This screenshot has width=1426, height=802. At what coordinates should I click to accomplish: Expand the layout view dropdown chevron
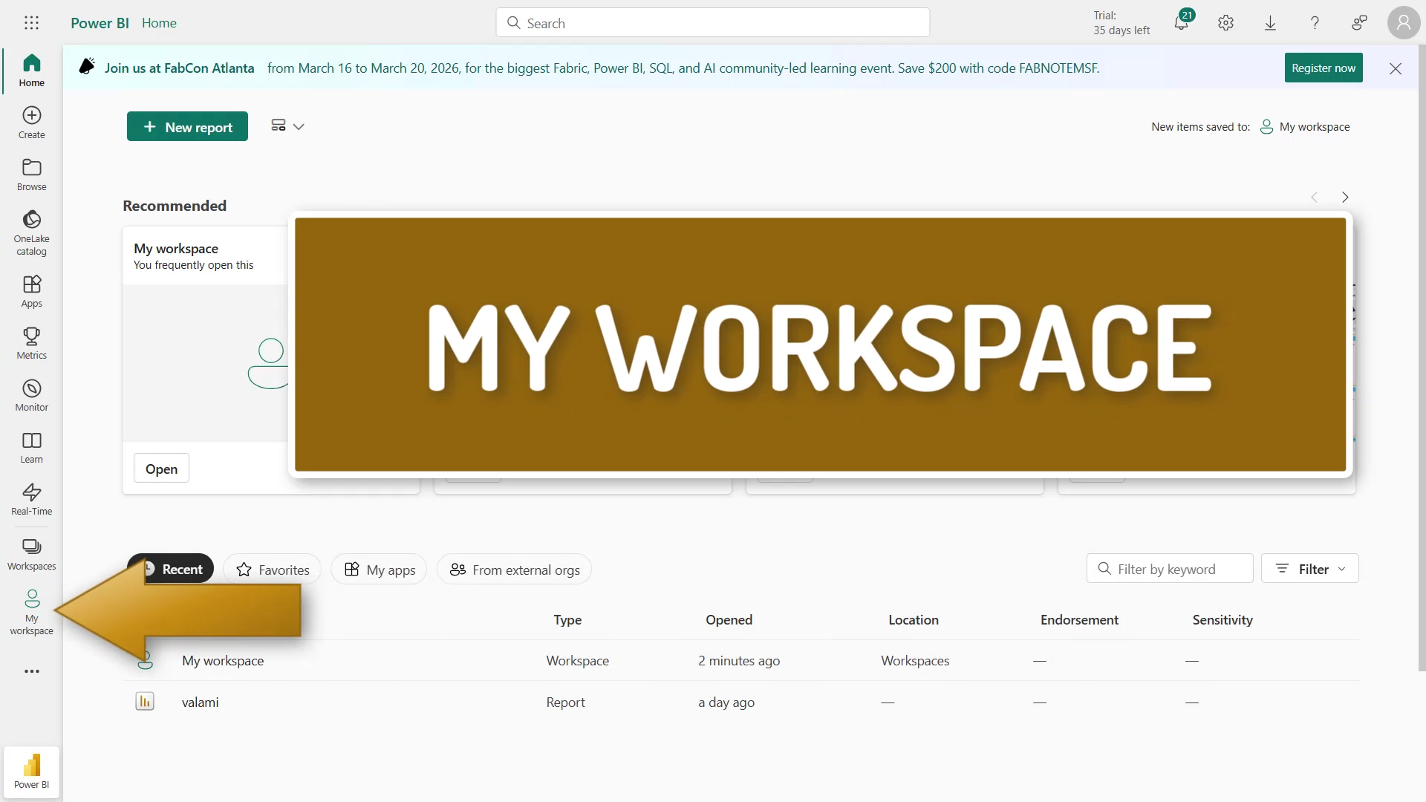299,127
